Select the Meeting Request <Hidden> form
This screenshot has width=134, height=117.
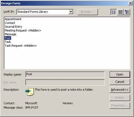tap(23, 31)
